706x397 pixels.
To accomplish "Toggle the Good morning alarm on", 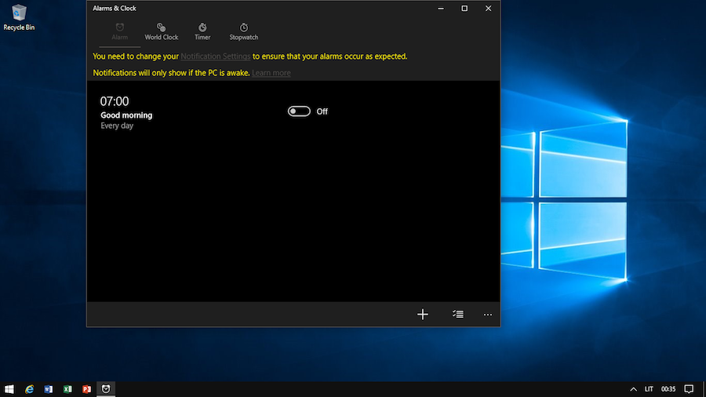I will point(299,111).
